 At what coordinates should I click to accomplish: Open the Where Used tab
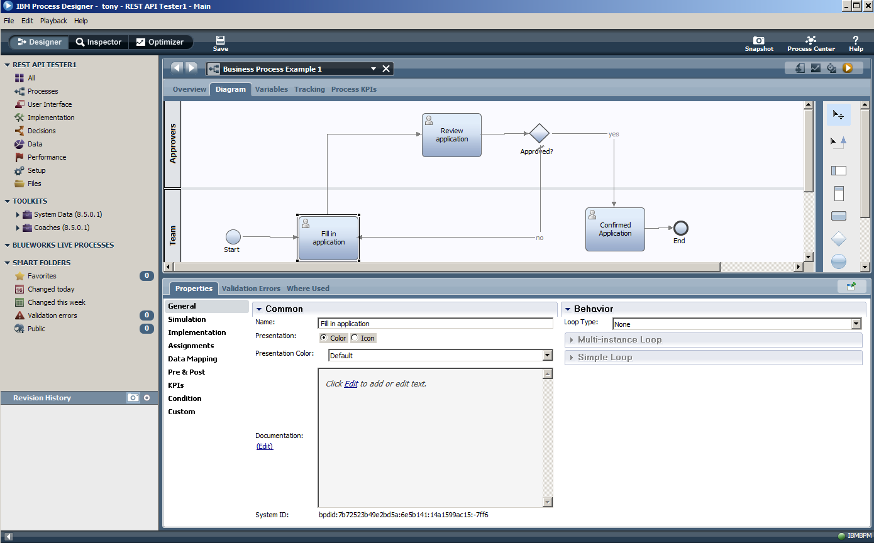308,288
